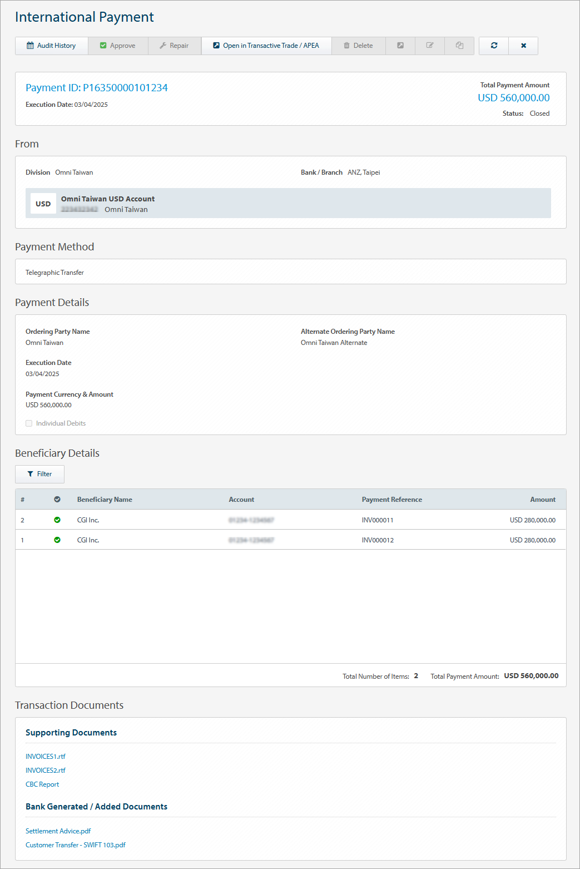The width and height of the screenshot is (580, 869).
Task: Click the Repair button
Action: click(x=175, y=46)
